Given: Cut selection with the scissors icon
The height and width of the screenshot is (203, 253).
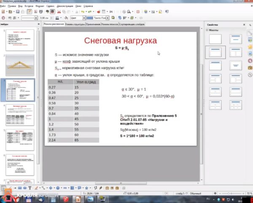Looking at the screenshot, I should click(x=59, y=12).
